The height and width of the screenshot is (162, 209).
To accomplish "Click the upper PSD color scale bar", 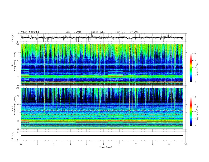I will pyautogui.click(x=191, y=68).
